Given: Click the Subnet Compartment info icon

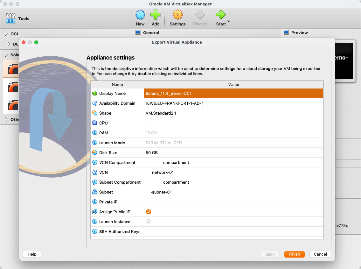Looking at the screenshot, I should point(95,182).
